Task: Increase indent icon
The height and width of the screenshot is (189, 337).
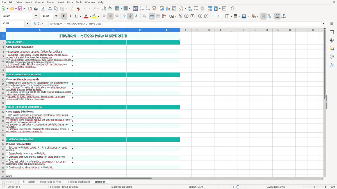Action: tap(214, 16)
